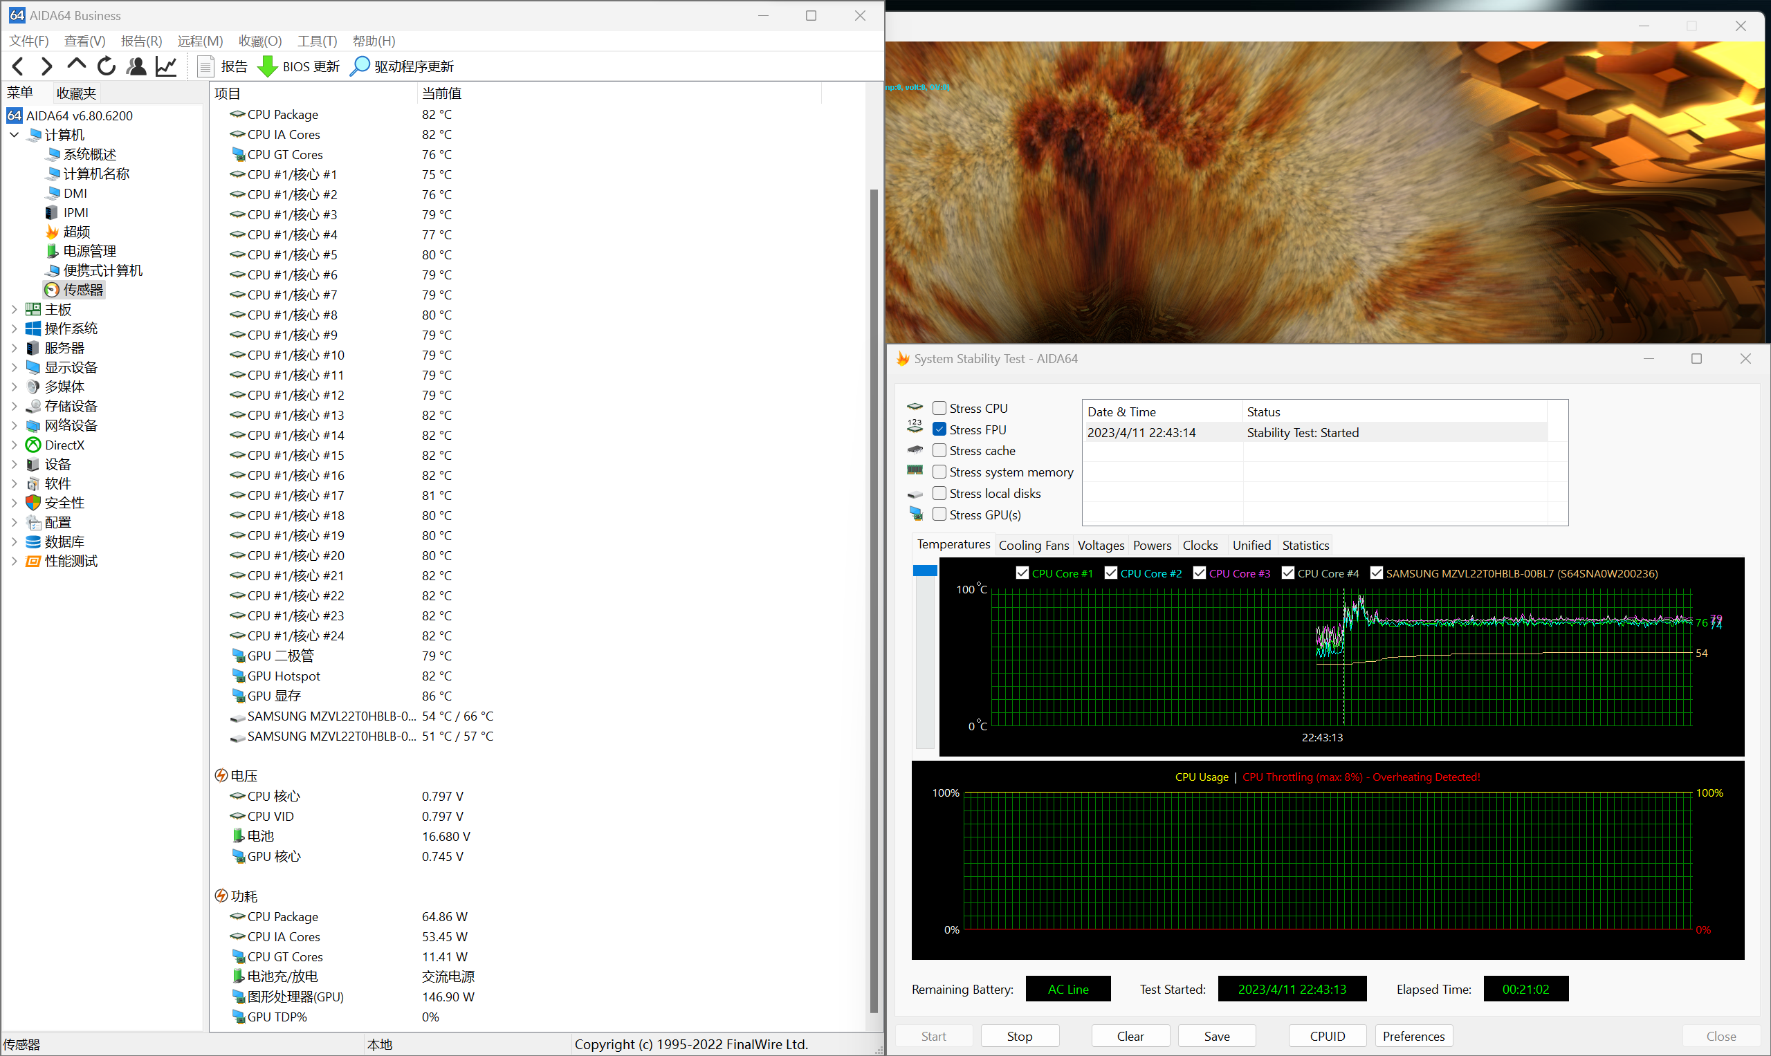Click the blue graph scale slider
Viewport: 1771px width, 1056px height.
(x=925, y=571)
